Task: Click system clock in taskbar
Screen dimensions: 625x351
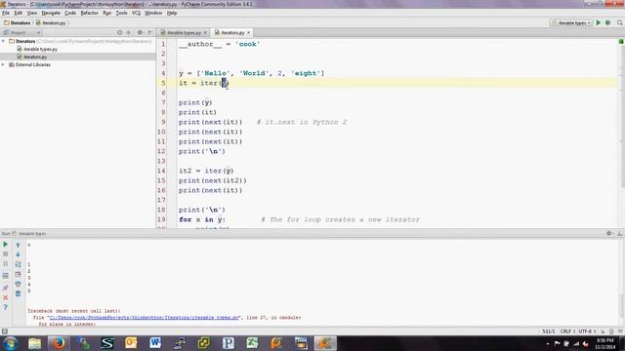Action: click(605, 343)
